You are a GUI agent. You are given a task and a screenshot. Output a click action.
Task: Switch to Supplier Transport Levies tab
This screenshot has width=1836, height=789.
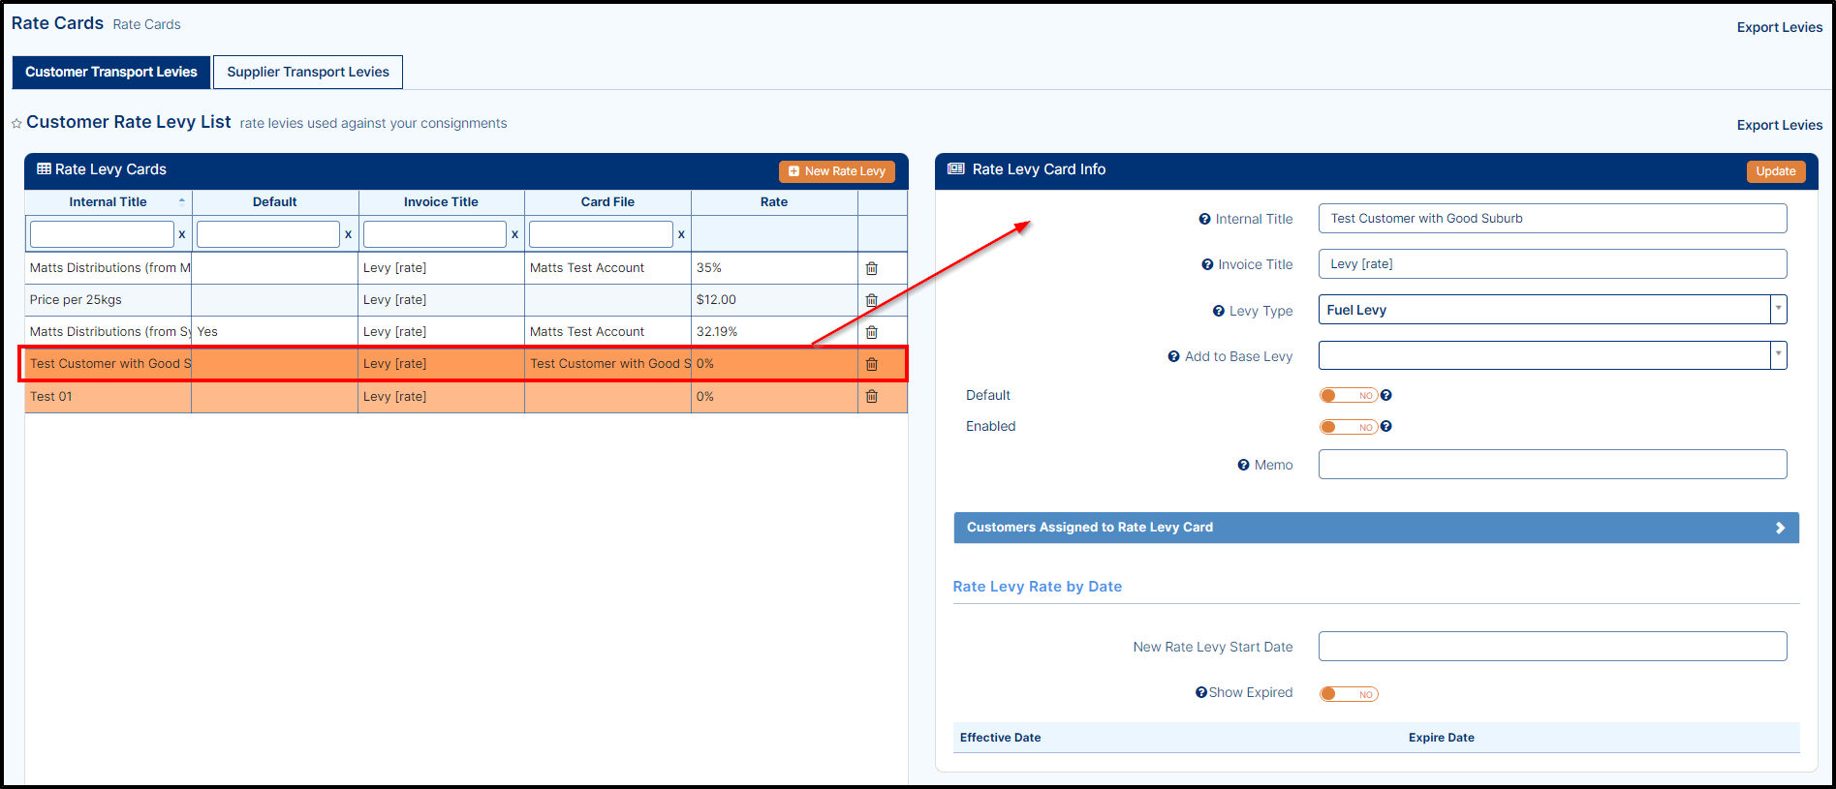point(307,72)
